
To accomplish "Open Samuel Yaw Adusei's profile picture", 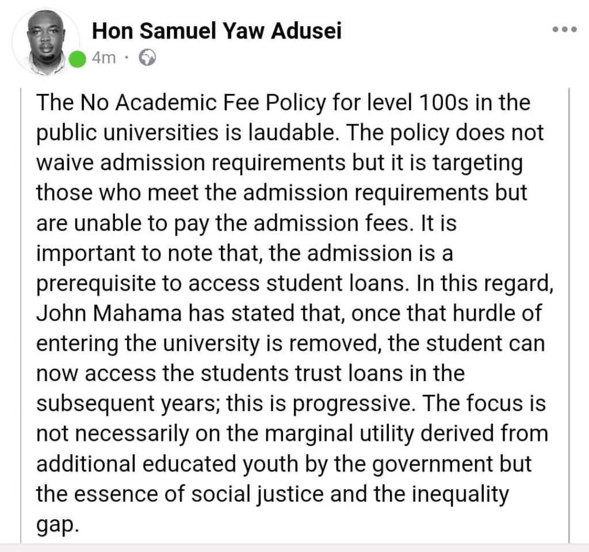I will coord(46,41).
